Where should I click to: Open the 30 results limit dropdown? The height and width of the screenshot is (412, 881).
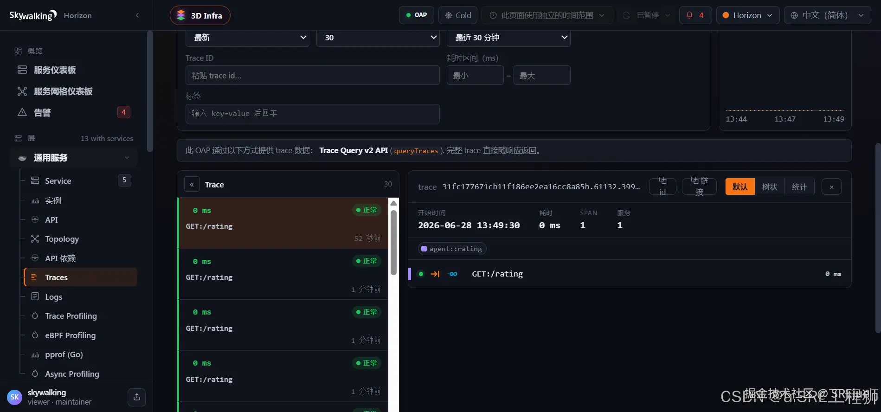(378, 38)
